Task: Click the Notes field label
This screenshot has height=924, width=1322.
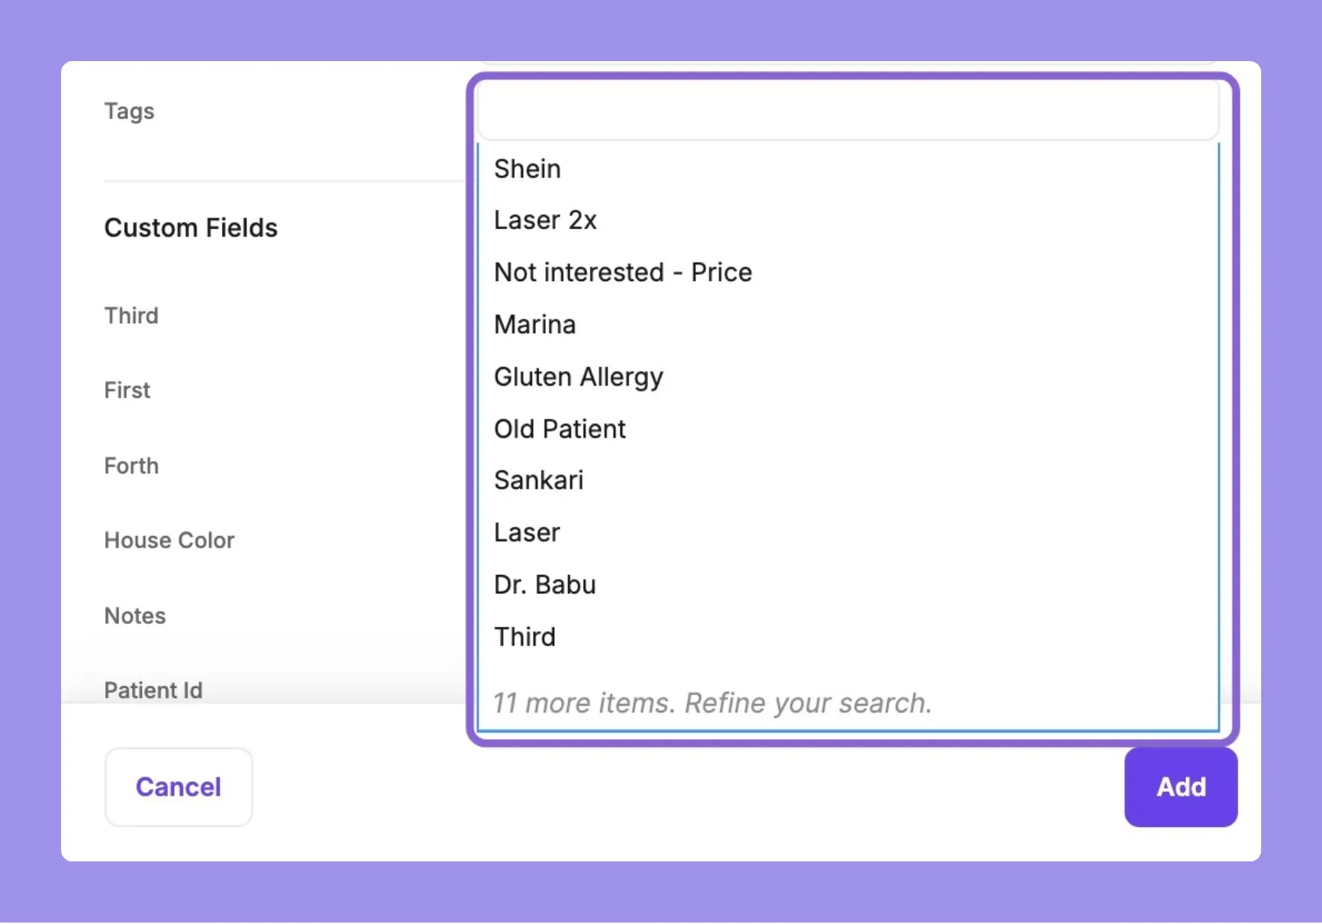Action: pyautogui.click(x=135, y=615)
